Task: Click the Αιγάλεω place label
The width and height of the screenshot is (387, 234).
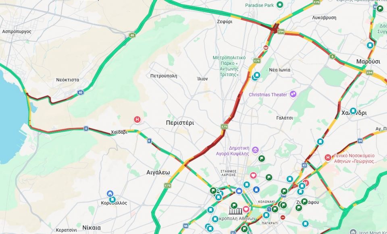Action: click(x=158, y=172)
